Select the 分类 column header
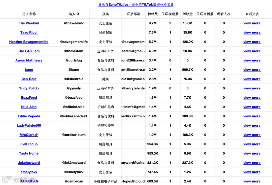This screenshot has height=185, width=272. click(x=106, y=14)
